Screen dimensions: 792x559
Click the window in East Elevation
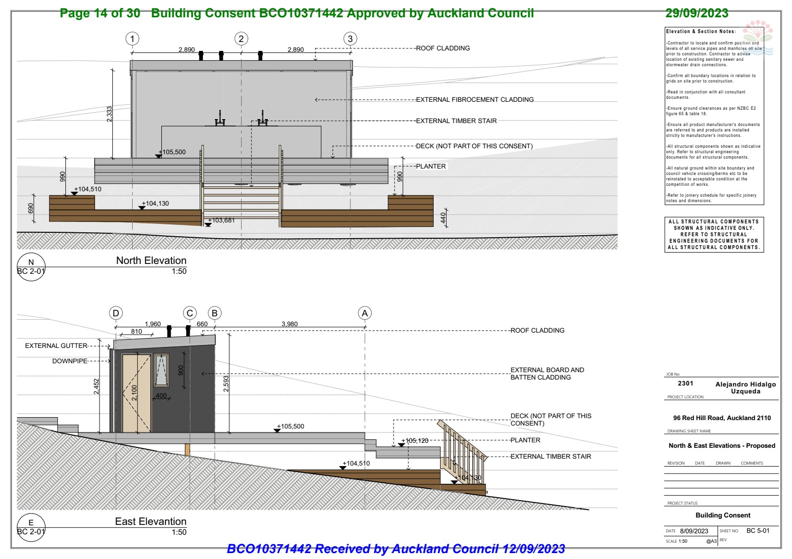click(x=161, y=370)
